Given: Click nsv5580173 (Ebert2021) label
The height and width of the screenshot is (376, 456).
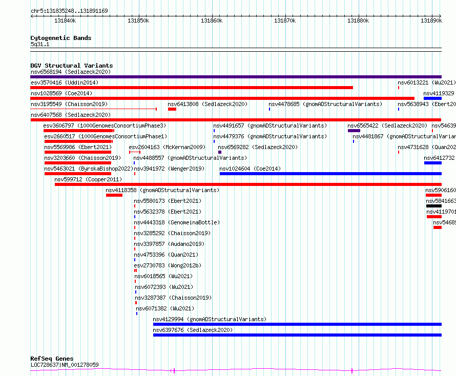Looking at the screenshot, I should (168, 201).
